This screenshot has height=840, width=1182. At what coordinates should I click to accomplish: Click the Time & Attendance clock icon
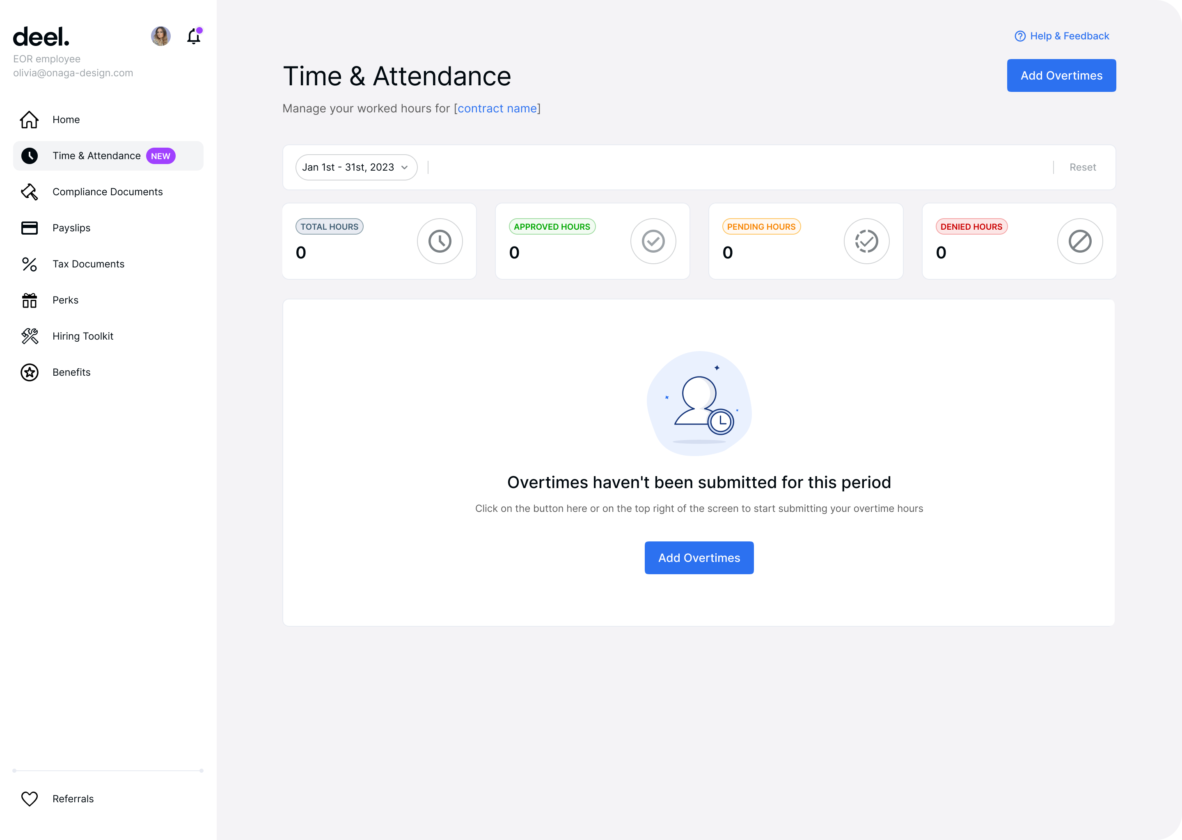(30, 156)
